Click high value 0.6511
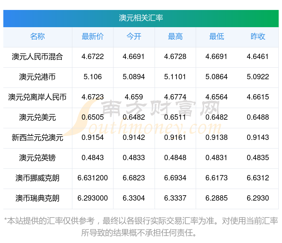 [x=175, y=117]
